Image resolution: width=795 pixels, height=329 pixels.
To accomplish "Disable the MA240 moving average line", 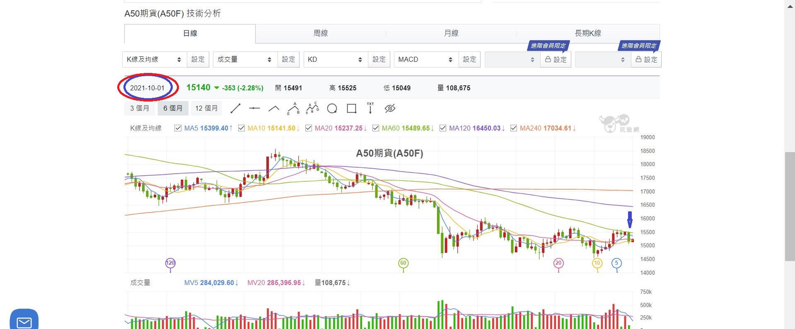I will (x=514, y=128).
